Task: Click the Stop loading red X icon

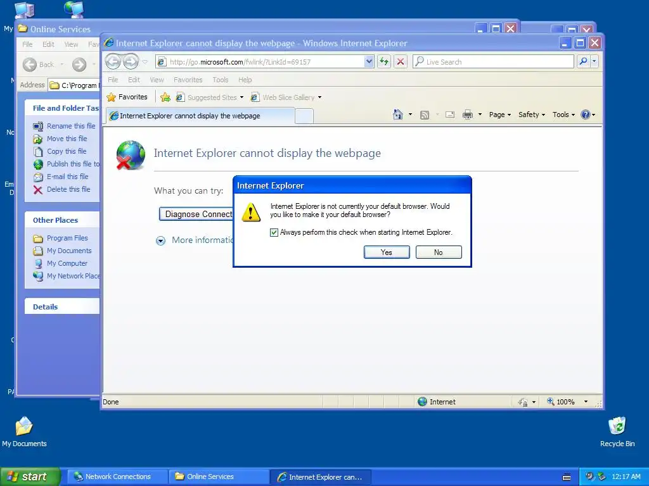Action: (x=401, y=61)
